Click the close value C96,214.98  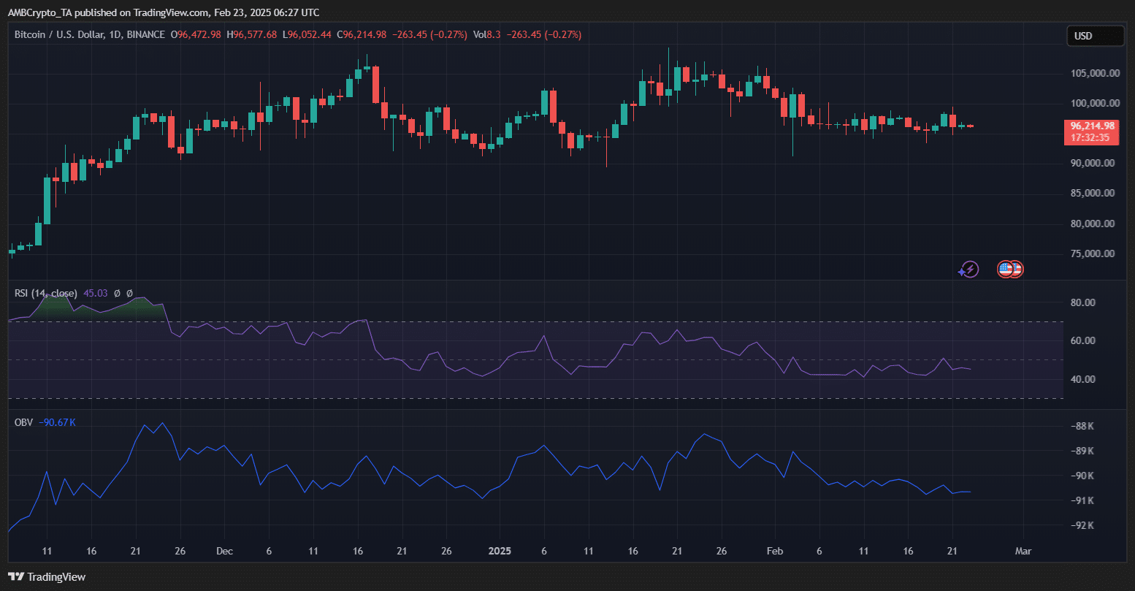click(x=362, y=34)
